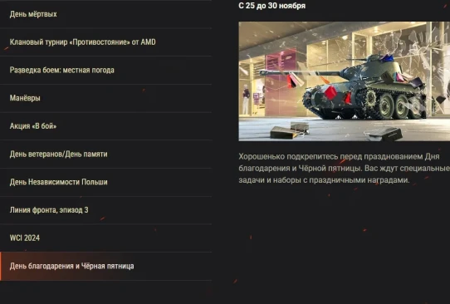Open «День Независимости Польши» entry

pos(105,182)
